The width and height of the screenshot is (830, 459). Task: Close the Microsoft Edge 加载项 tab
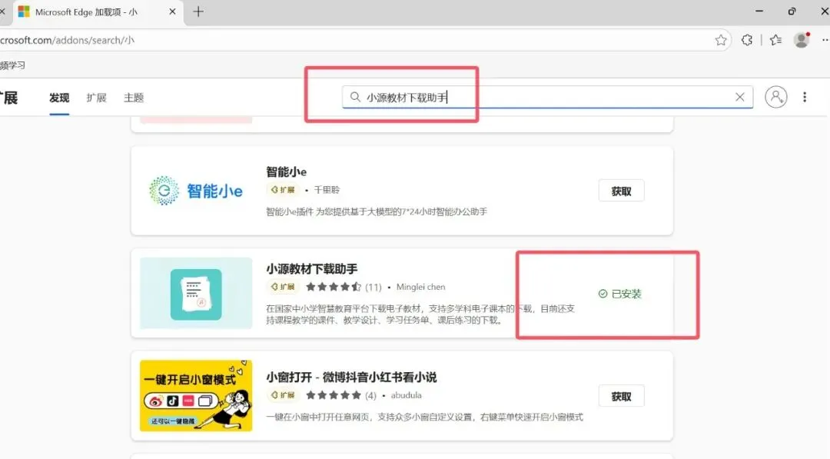coord(172,12)
